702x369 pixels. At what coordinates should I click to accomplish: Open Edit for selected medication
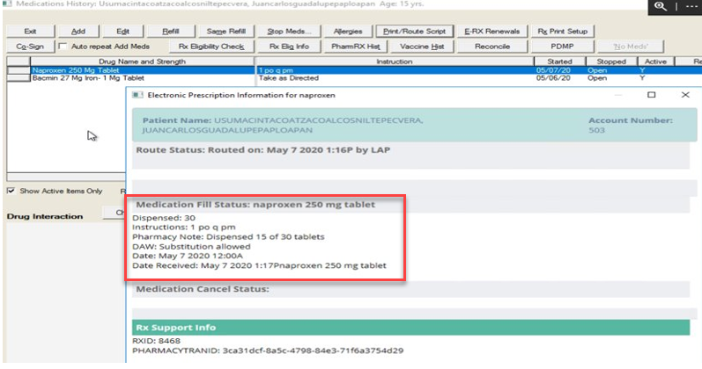[x=122, y=32]
